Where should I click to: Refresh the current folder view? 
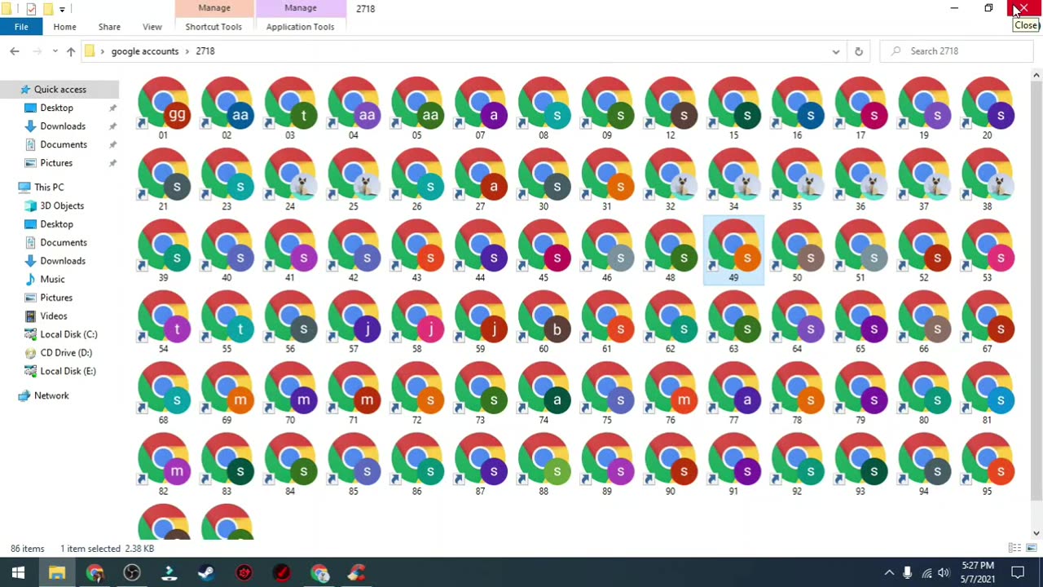coord(858,51)
